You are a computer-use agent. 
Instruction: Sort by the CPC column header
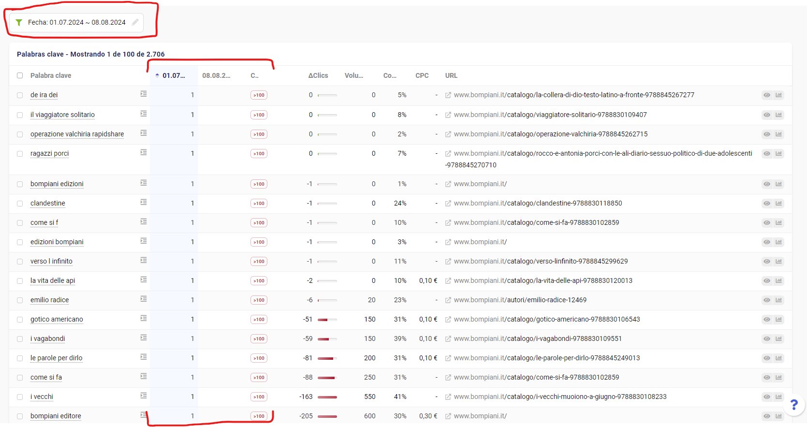(x=422, y=75)
